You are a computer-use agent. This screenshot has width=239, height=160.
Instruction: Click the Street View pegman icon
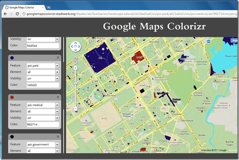pos(75,60)
